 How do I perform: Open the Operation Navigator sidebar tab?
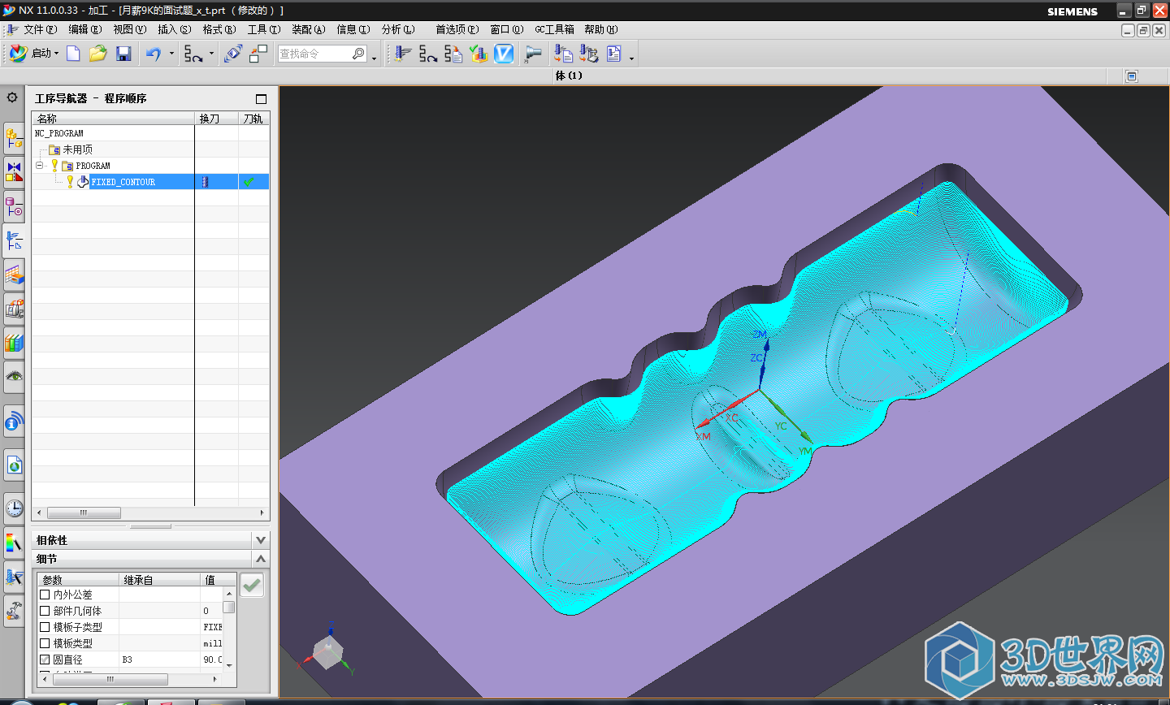(x=14, y=240)
